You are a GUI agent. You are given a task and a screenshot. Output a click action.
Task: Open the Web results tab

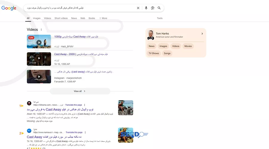pos(83,18)
